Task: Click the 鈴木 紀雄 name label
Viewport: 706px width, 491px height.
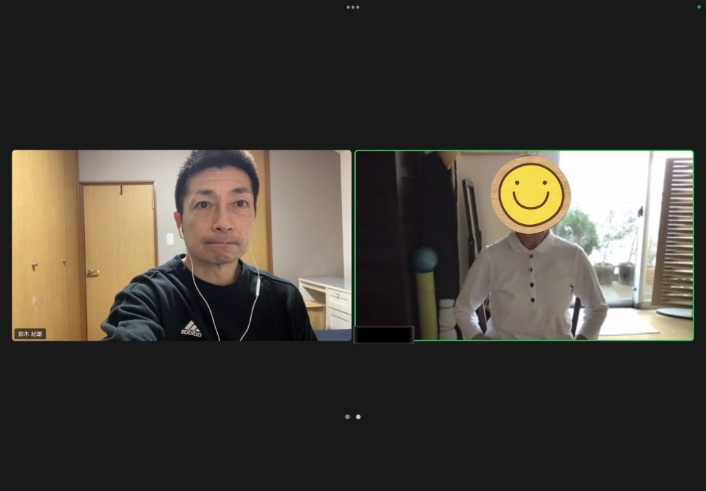Action: coord(30,334)
